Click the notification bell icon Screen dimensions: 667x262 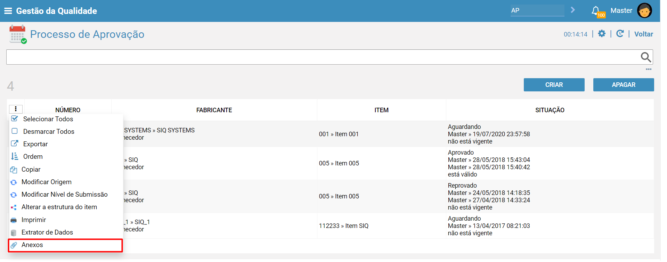pyautogui.click(x=595, y=10)
